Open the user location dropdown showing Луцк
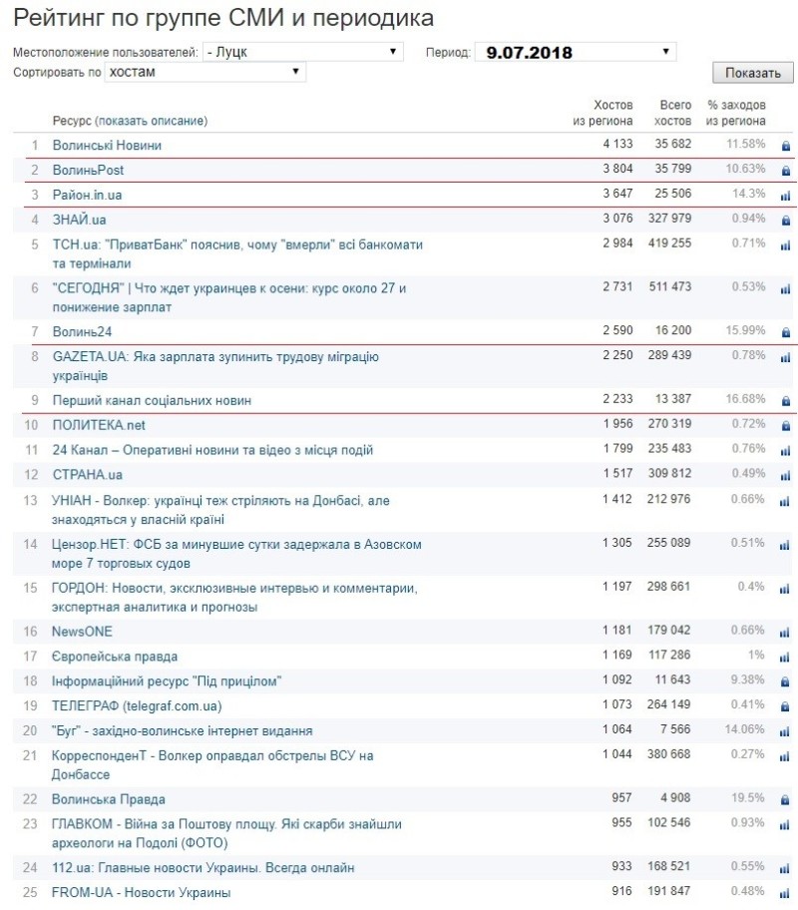Image resolution: width=798 pixels, height=910 pixels. (x=301, y=52)
